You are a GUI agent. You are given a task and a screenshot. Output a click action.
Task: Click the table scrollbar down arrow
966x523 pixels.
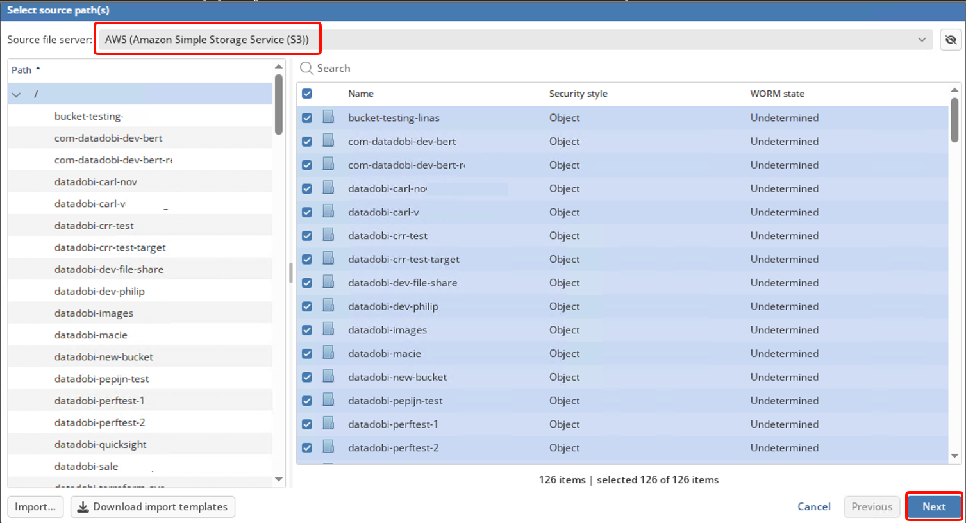click(954, 456)
